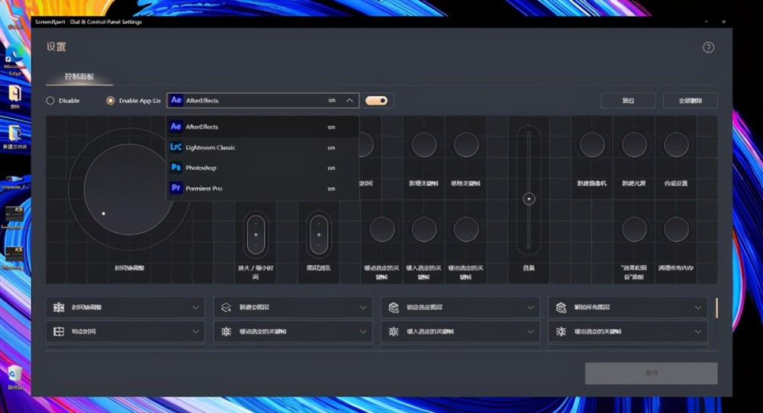The width and height of the screenshot is (763, 413).
Task: Click bottom-row round button right of second scroll wheel
Action: [382, 229]
